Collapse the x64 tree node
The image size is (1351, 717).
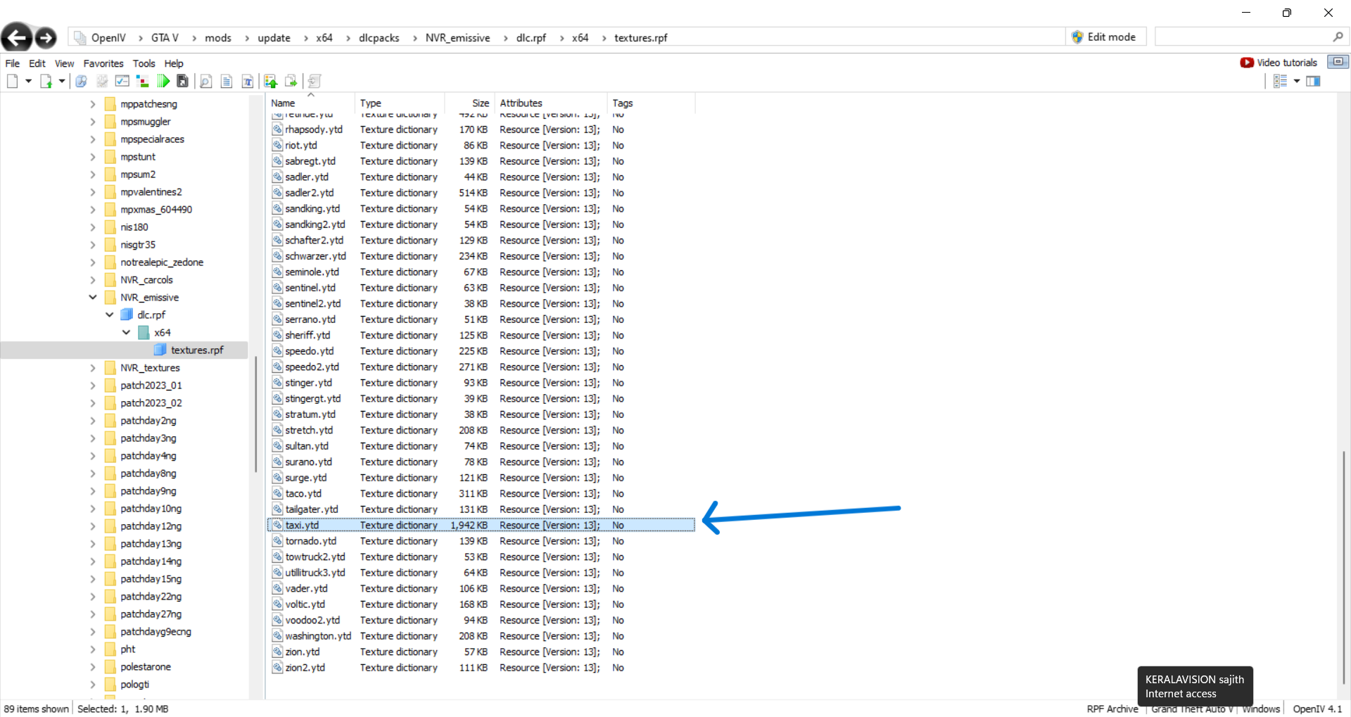tap(126, 332)
